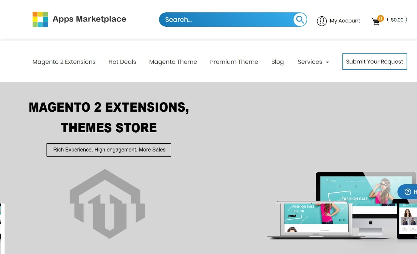Go to the Blog menu item

[x=278, y=62]
